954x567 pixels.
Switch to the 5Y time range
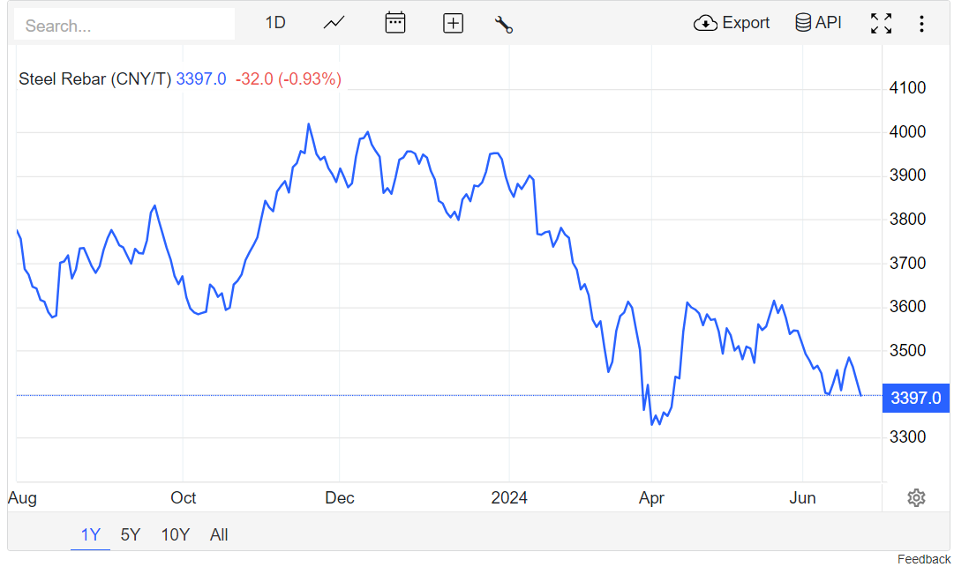coord(131,534)
